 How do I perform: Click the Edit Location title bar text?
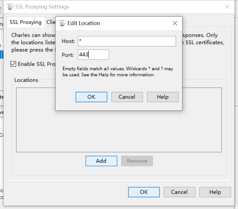click(x=84, y=23)
